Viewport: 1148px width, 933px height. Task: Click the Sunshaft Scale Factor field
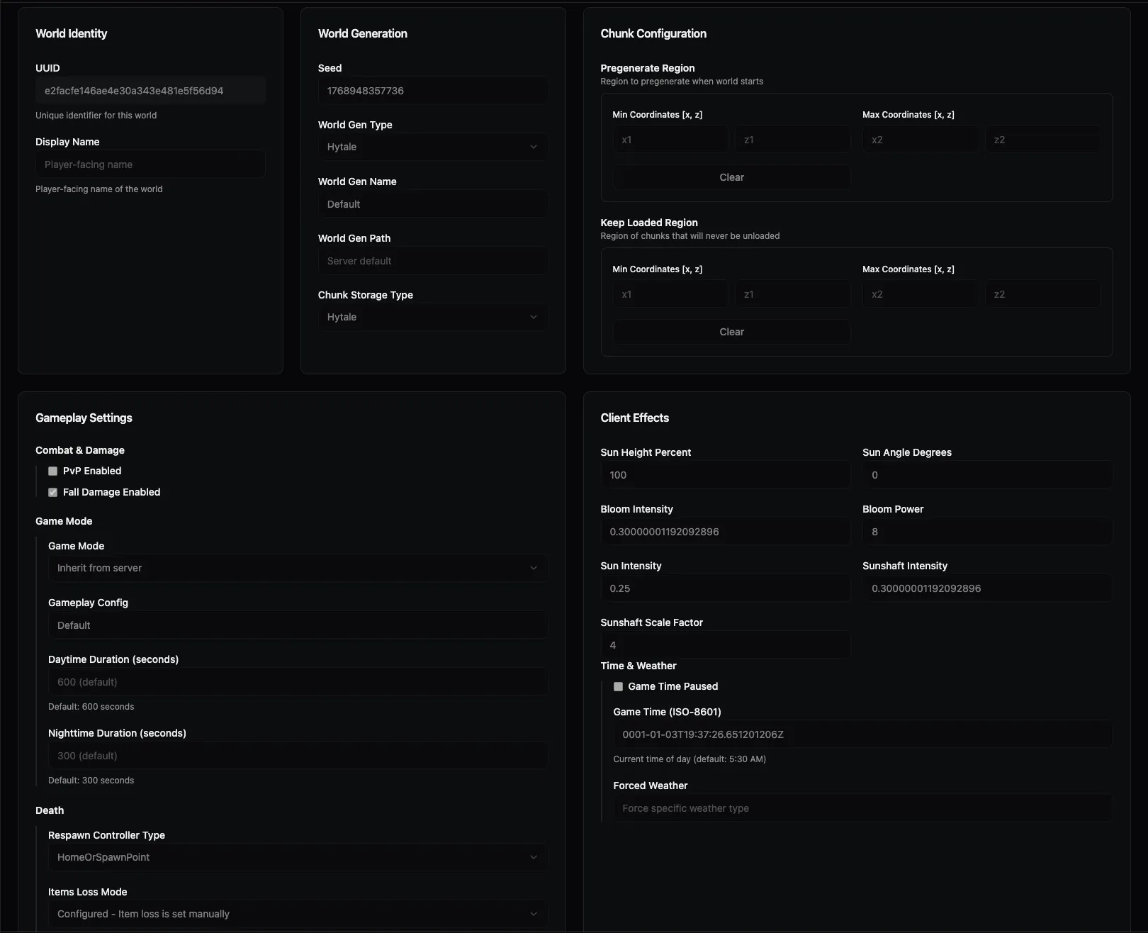click(724, 644)
